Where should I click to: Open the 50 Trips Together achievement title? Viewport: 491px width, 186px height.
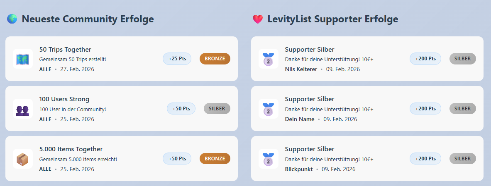[65, 49]
